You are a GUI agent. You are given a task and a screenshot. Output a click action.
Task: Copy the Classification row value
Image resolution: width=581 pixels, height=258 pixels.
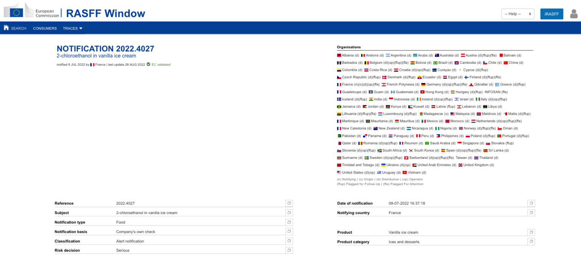[x=289, y=241]
